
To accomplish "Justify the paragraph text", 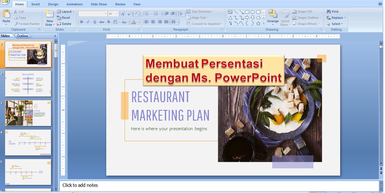I will click(166, 22).
